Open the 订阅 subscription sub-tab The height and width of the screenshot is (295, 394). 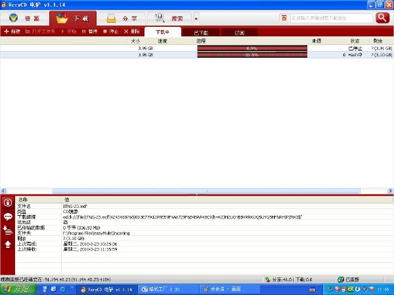point(240,33)
